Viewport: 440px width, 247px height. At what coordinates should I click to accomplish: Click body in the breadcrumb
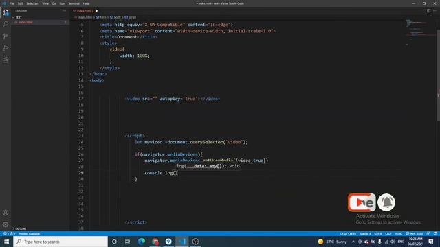point(115,17)
